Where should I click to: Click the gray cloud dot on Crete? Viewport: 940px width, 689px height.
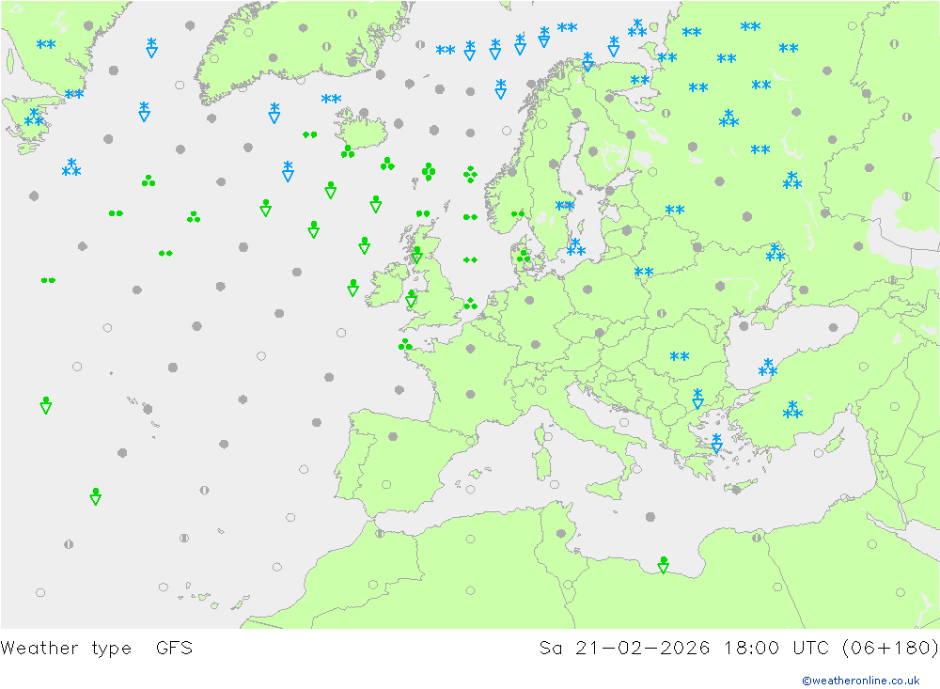click(737, 490)
